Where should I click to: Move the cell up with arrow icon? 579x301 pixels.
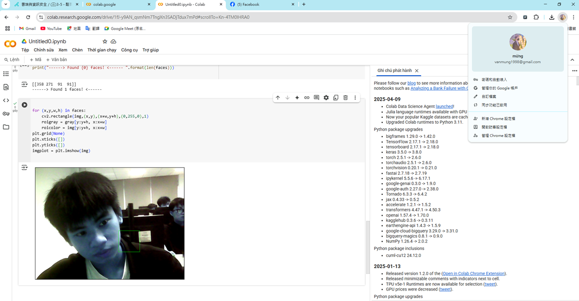point(278,98)
